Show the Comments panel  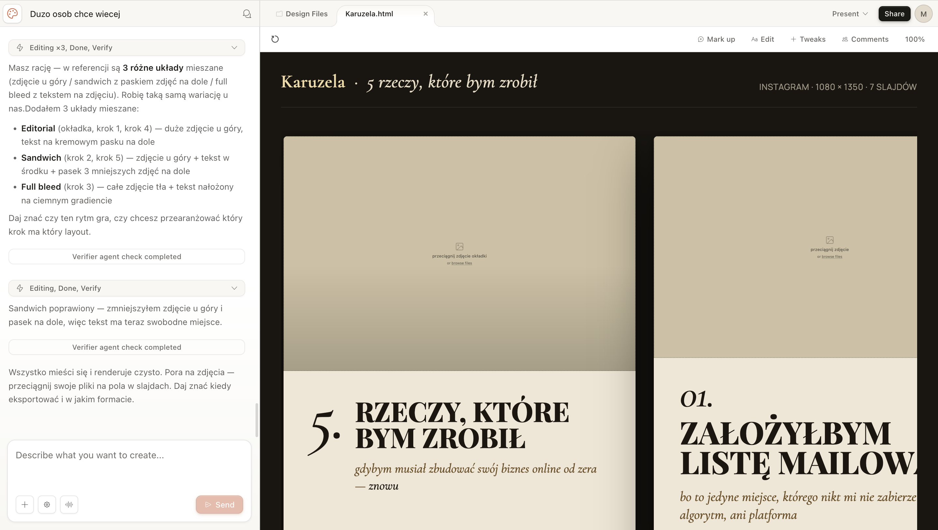click(865, 39)
